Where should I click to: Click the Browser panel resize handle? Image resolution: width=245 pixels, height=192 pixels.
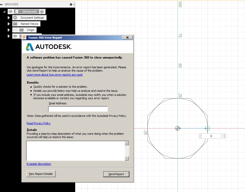74,4
